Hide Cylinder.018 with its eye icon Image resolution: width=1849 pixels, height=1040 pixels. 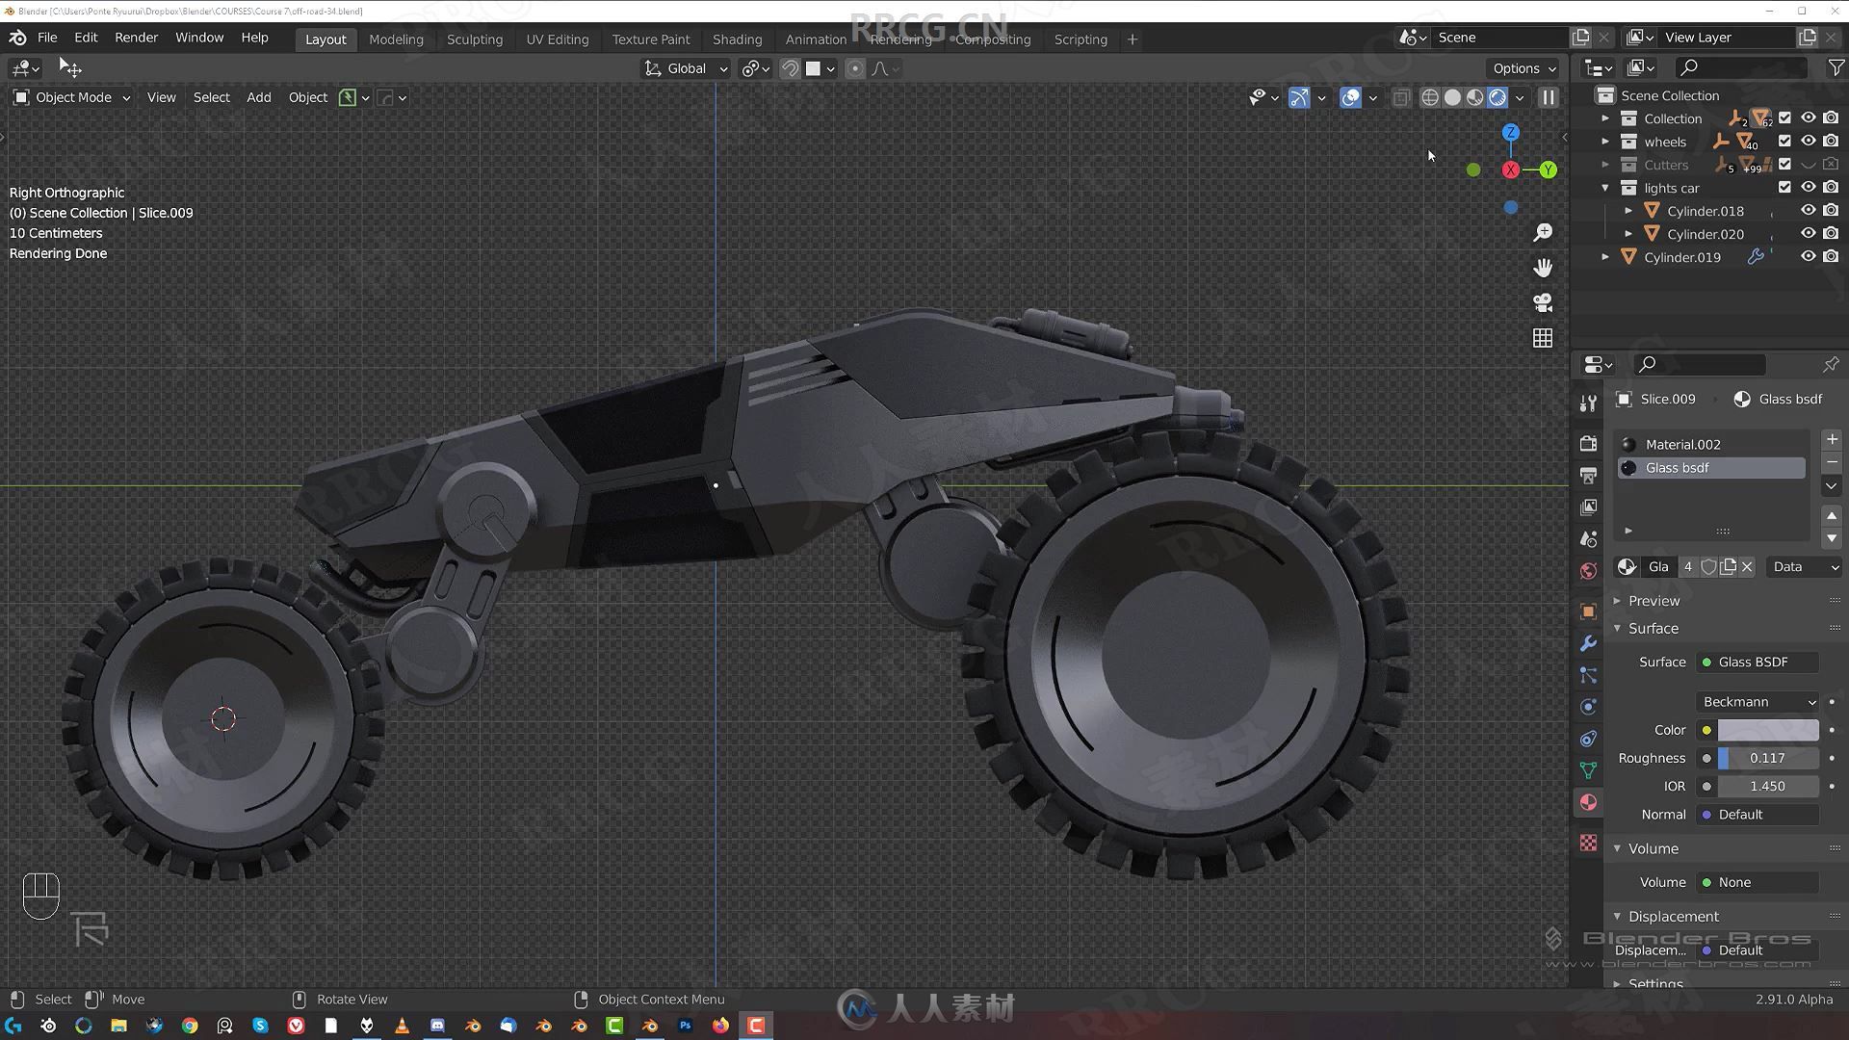1808,211
